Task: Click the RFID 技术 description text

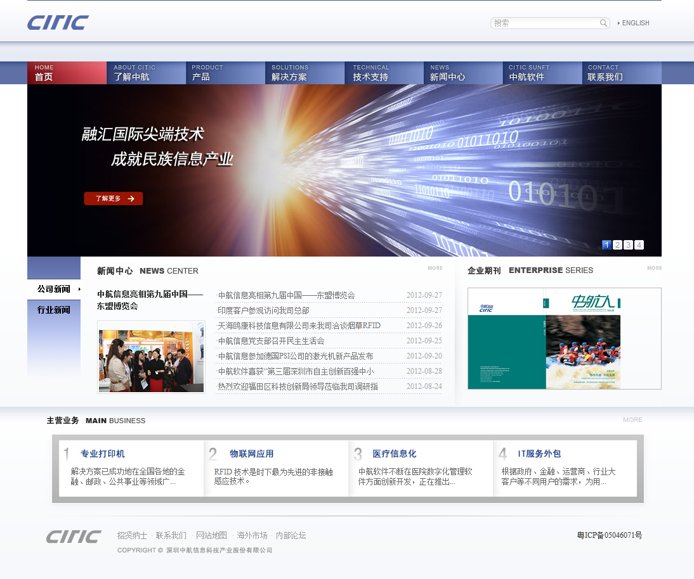Action: pos(273,477)
